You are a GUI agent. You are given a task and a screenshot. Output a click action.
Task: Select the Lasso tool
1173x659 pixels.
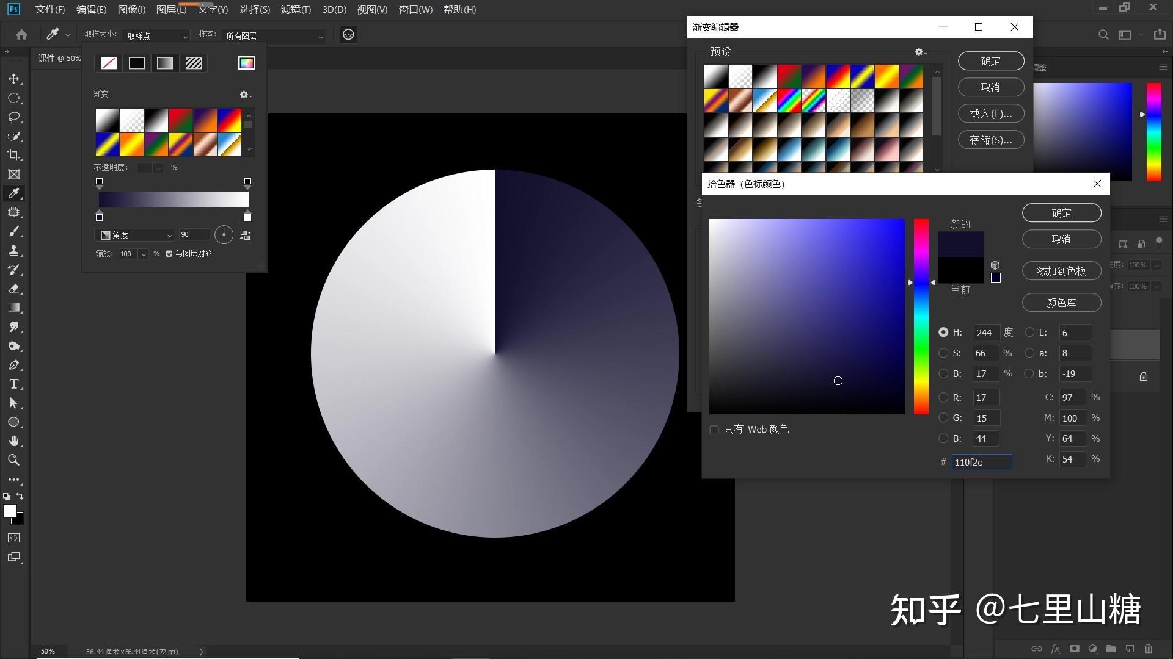13,117
